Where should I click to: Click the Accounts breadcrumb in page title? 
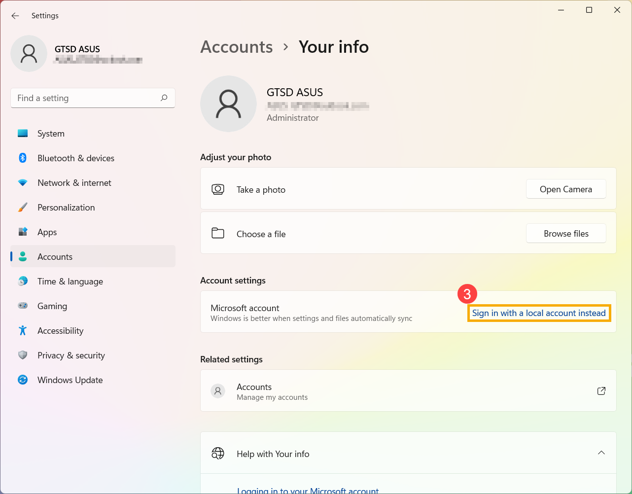coord(237,47)
